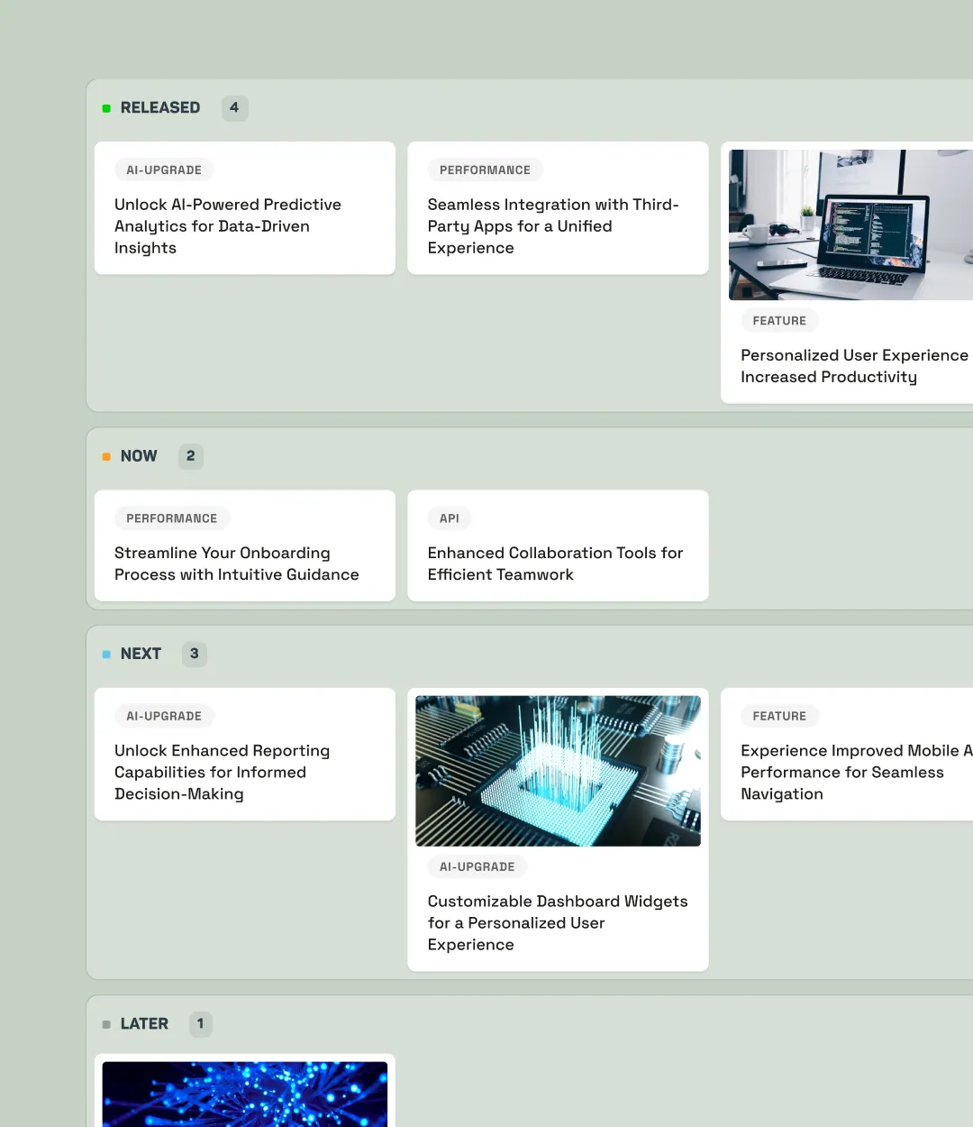The height and width of the screenshot is (1127, 973).
Task: Select the RELEASED section heading
Action: click(160, 107)
